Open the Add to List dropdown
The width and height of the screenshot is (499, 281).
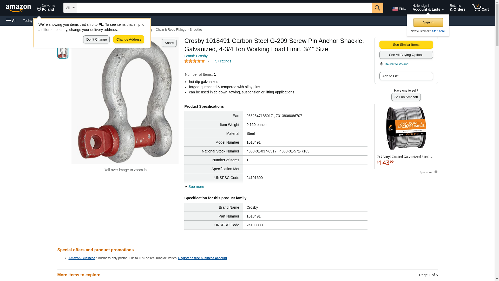tap(406, 76)
